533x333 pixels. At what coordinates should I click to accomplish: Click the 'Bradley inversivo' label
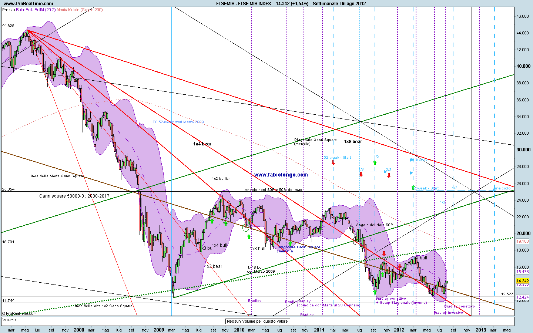[448, 313]
